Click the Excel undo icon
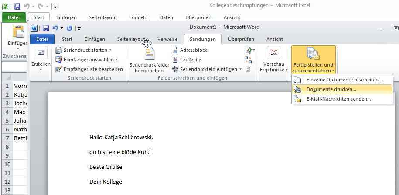 (27, 7)
